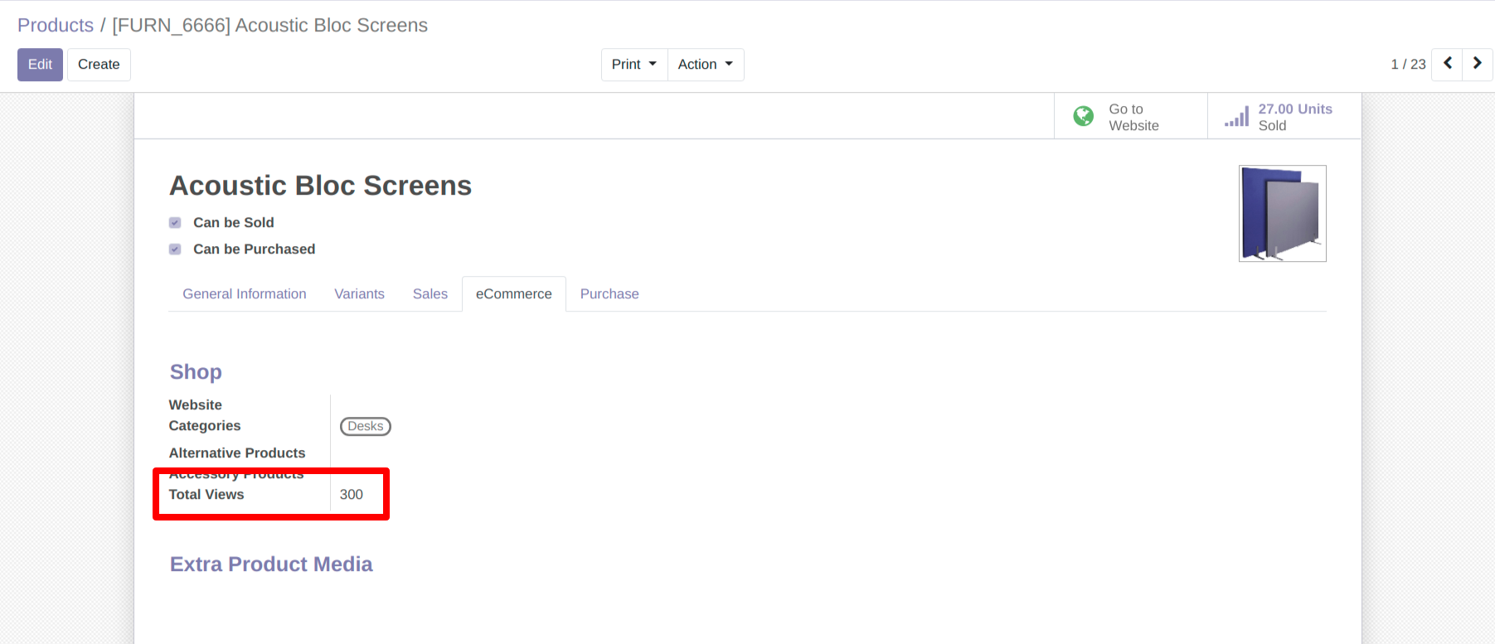Select the Sales tab

pyautogui.click(x=430, y=294)
